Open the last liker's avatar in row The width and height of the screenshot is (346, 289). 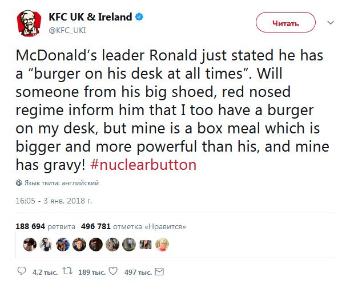162,245
